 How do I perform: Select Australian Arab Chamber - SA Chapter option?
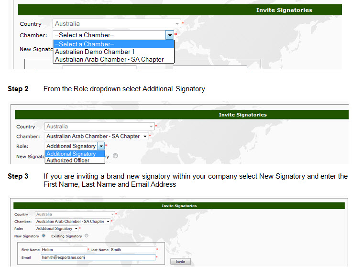pos(109,60)
